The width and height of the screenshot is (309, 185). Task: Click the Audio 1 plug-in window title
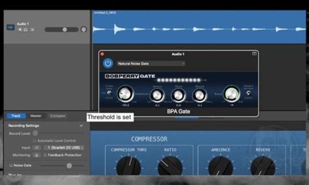pos(178,54)
